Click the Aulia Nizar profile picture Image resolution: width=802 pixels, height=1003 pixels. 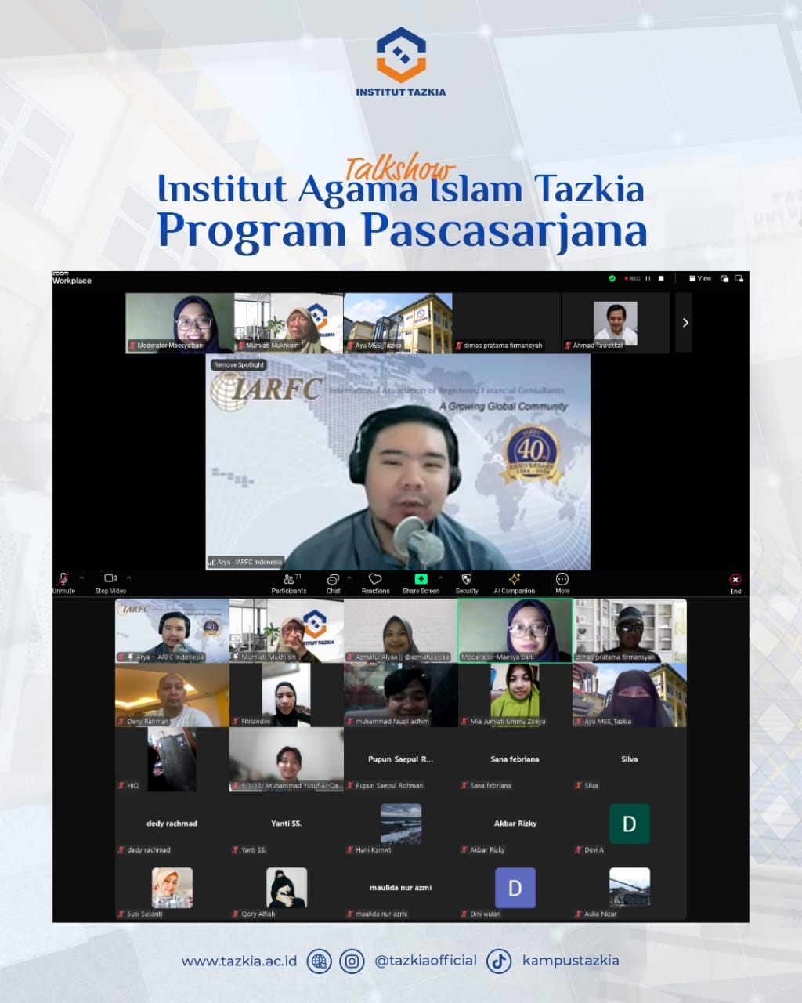point(630,888)
